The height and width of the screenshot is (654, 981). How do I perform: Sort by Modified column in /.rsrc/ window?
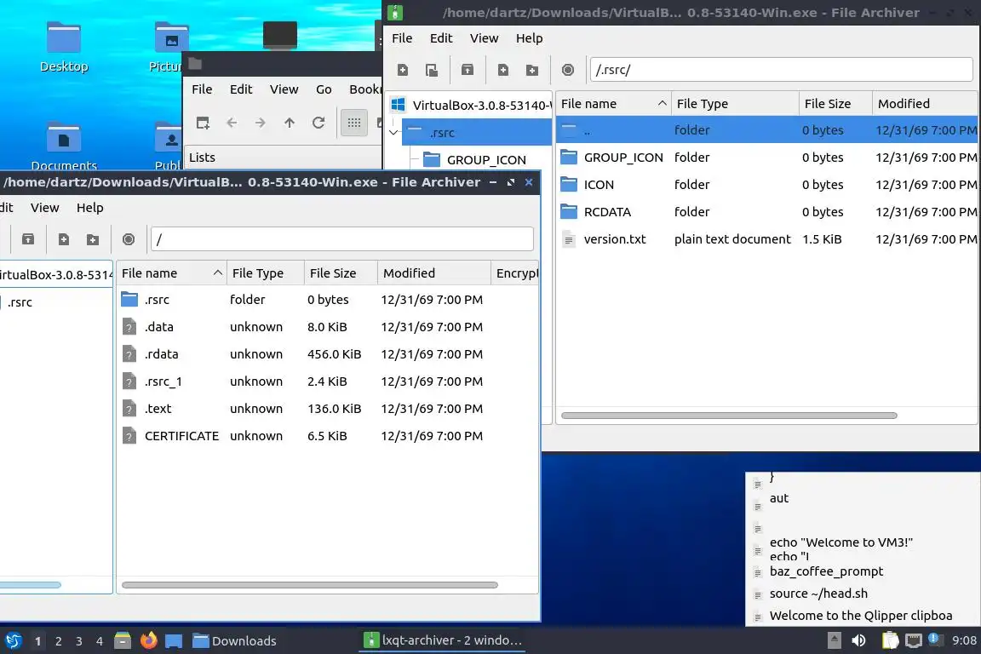pyautogui.click(x=925, y=104)
